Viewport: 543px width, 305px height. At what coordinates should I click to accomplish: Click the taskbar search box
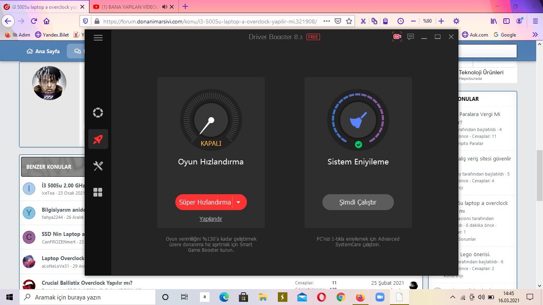(x=87, y=297)
